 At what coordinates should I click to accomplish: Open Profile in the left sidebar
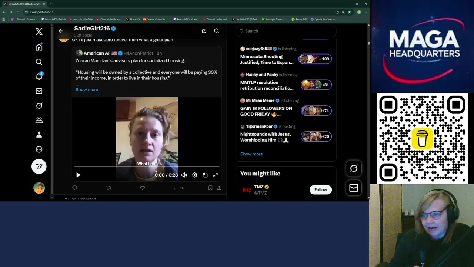click(x=39, y=135)
